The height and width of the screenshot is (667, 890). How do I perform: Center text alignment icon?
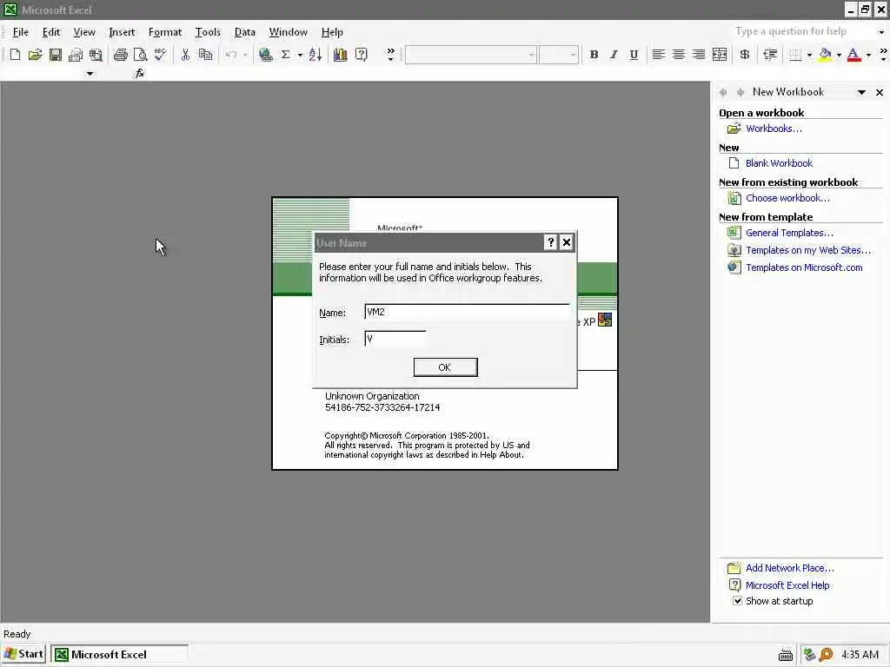point(678,55)
